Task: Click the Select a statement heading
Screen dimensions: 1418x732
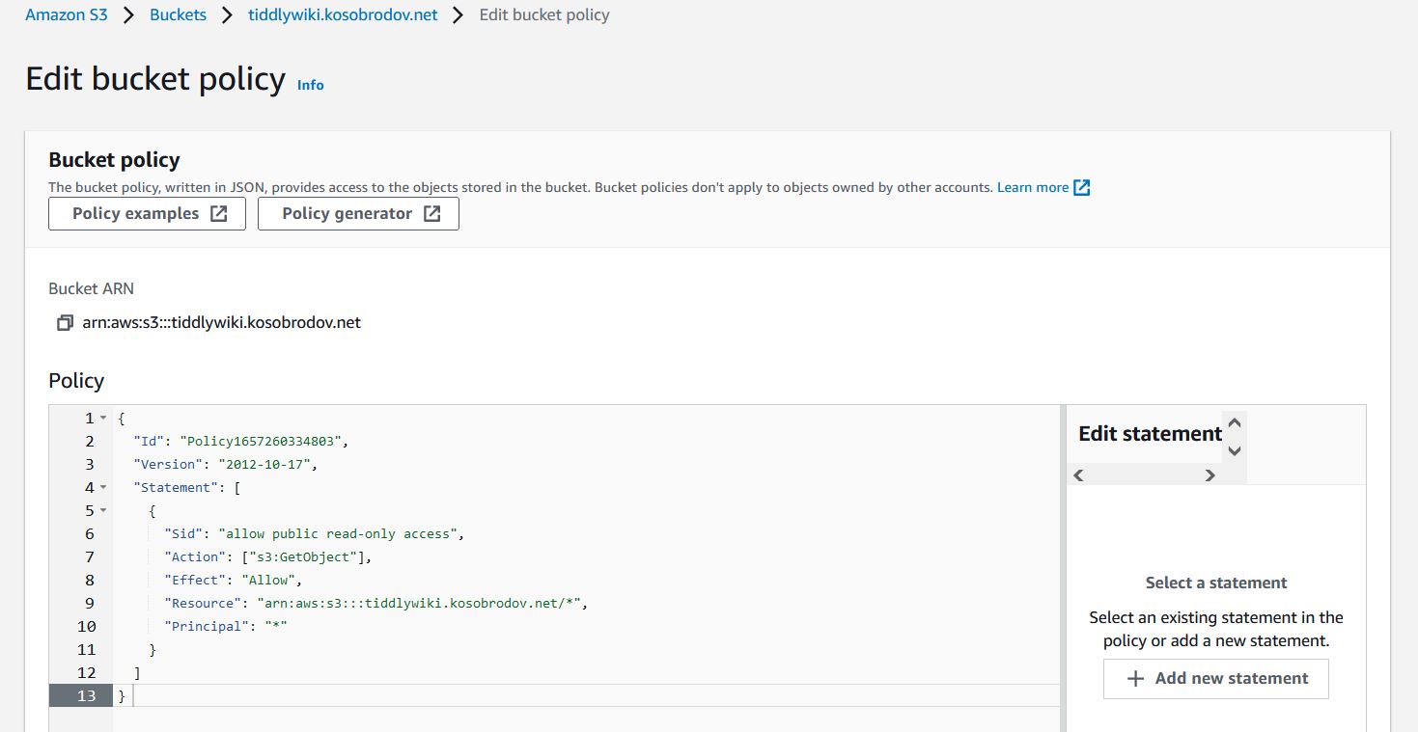Action: tap(1216, 583)
